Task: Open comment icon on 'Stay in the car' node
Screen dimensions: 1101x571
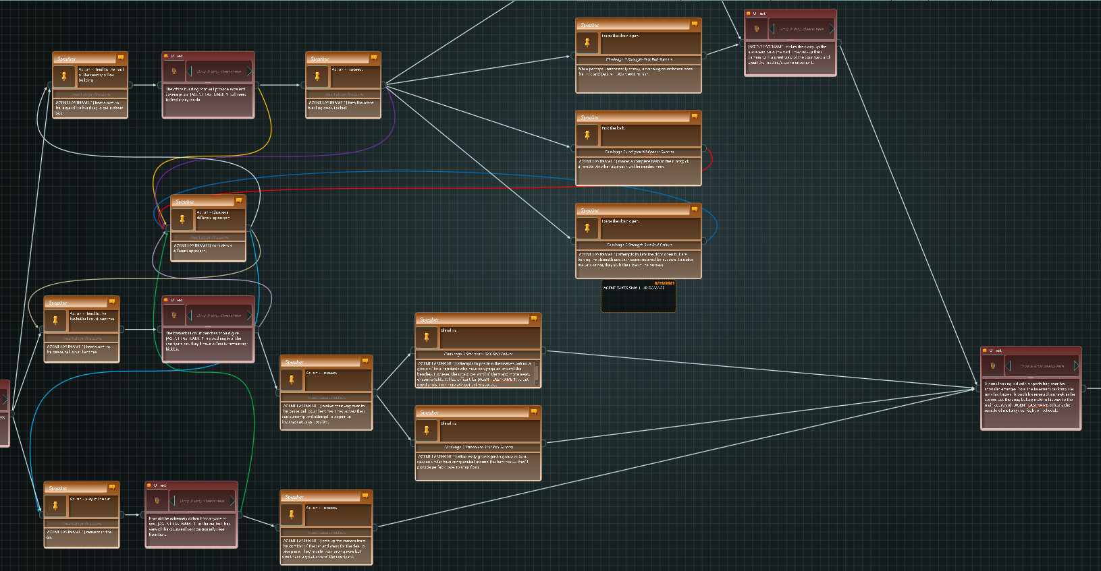Action: [113, 487]
